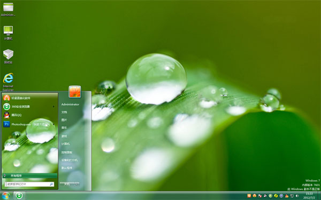Open 计算机 (Computer) in Start menu
This screenshot has height=200, width=321.
(65, 144)
